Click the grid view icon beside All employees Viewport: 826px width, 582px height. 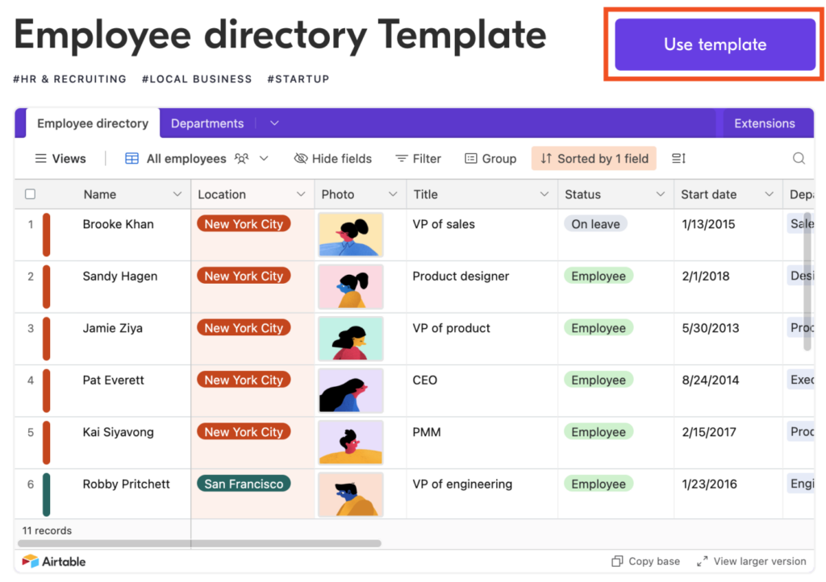pyautogui.click(x=131, y=158)
